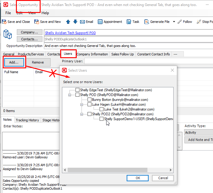Image resolution: width=213 pixels, height=193 pixels.
Task: Click the Task checklist icon
Action: click(x=129, y=22)
